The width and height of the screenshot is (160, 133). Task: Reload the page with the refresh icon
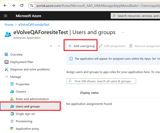coord(22,5)
